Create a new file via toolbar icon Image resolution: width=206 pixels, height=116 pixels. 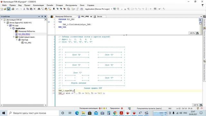point(2,9)
